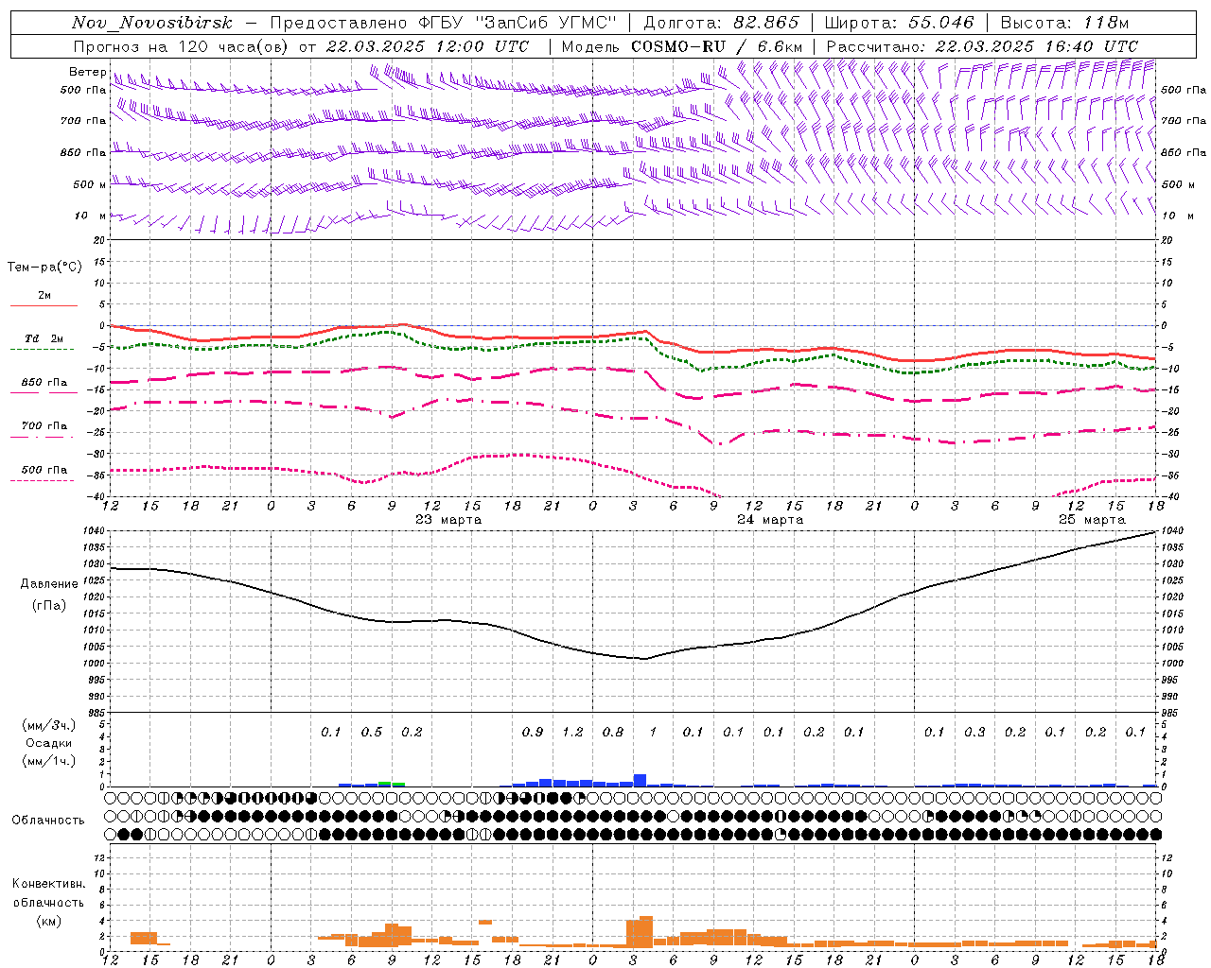Select the 'Предоставлено ФГБУ ЗапСиб УГМС' header text
Viewport: 1211px width, 968px height.
pyautogui.click(x=443, y=24)
